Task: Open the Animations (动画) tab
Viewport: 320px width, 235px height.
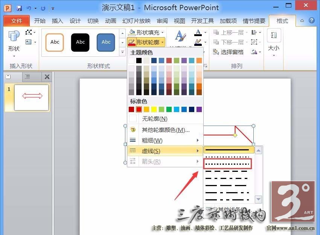Action: coord(111,21)
